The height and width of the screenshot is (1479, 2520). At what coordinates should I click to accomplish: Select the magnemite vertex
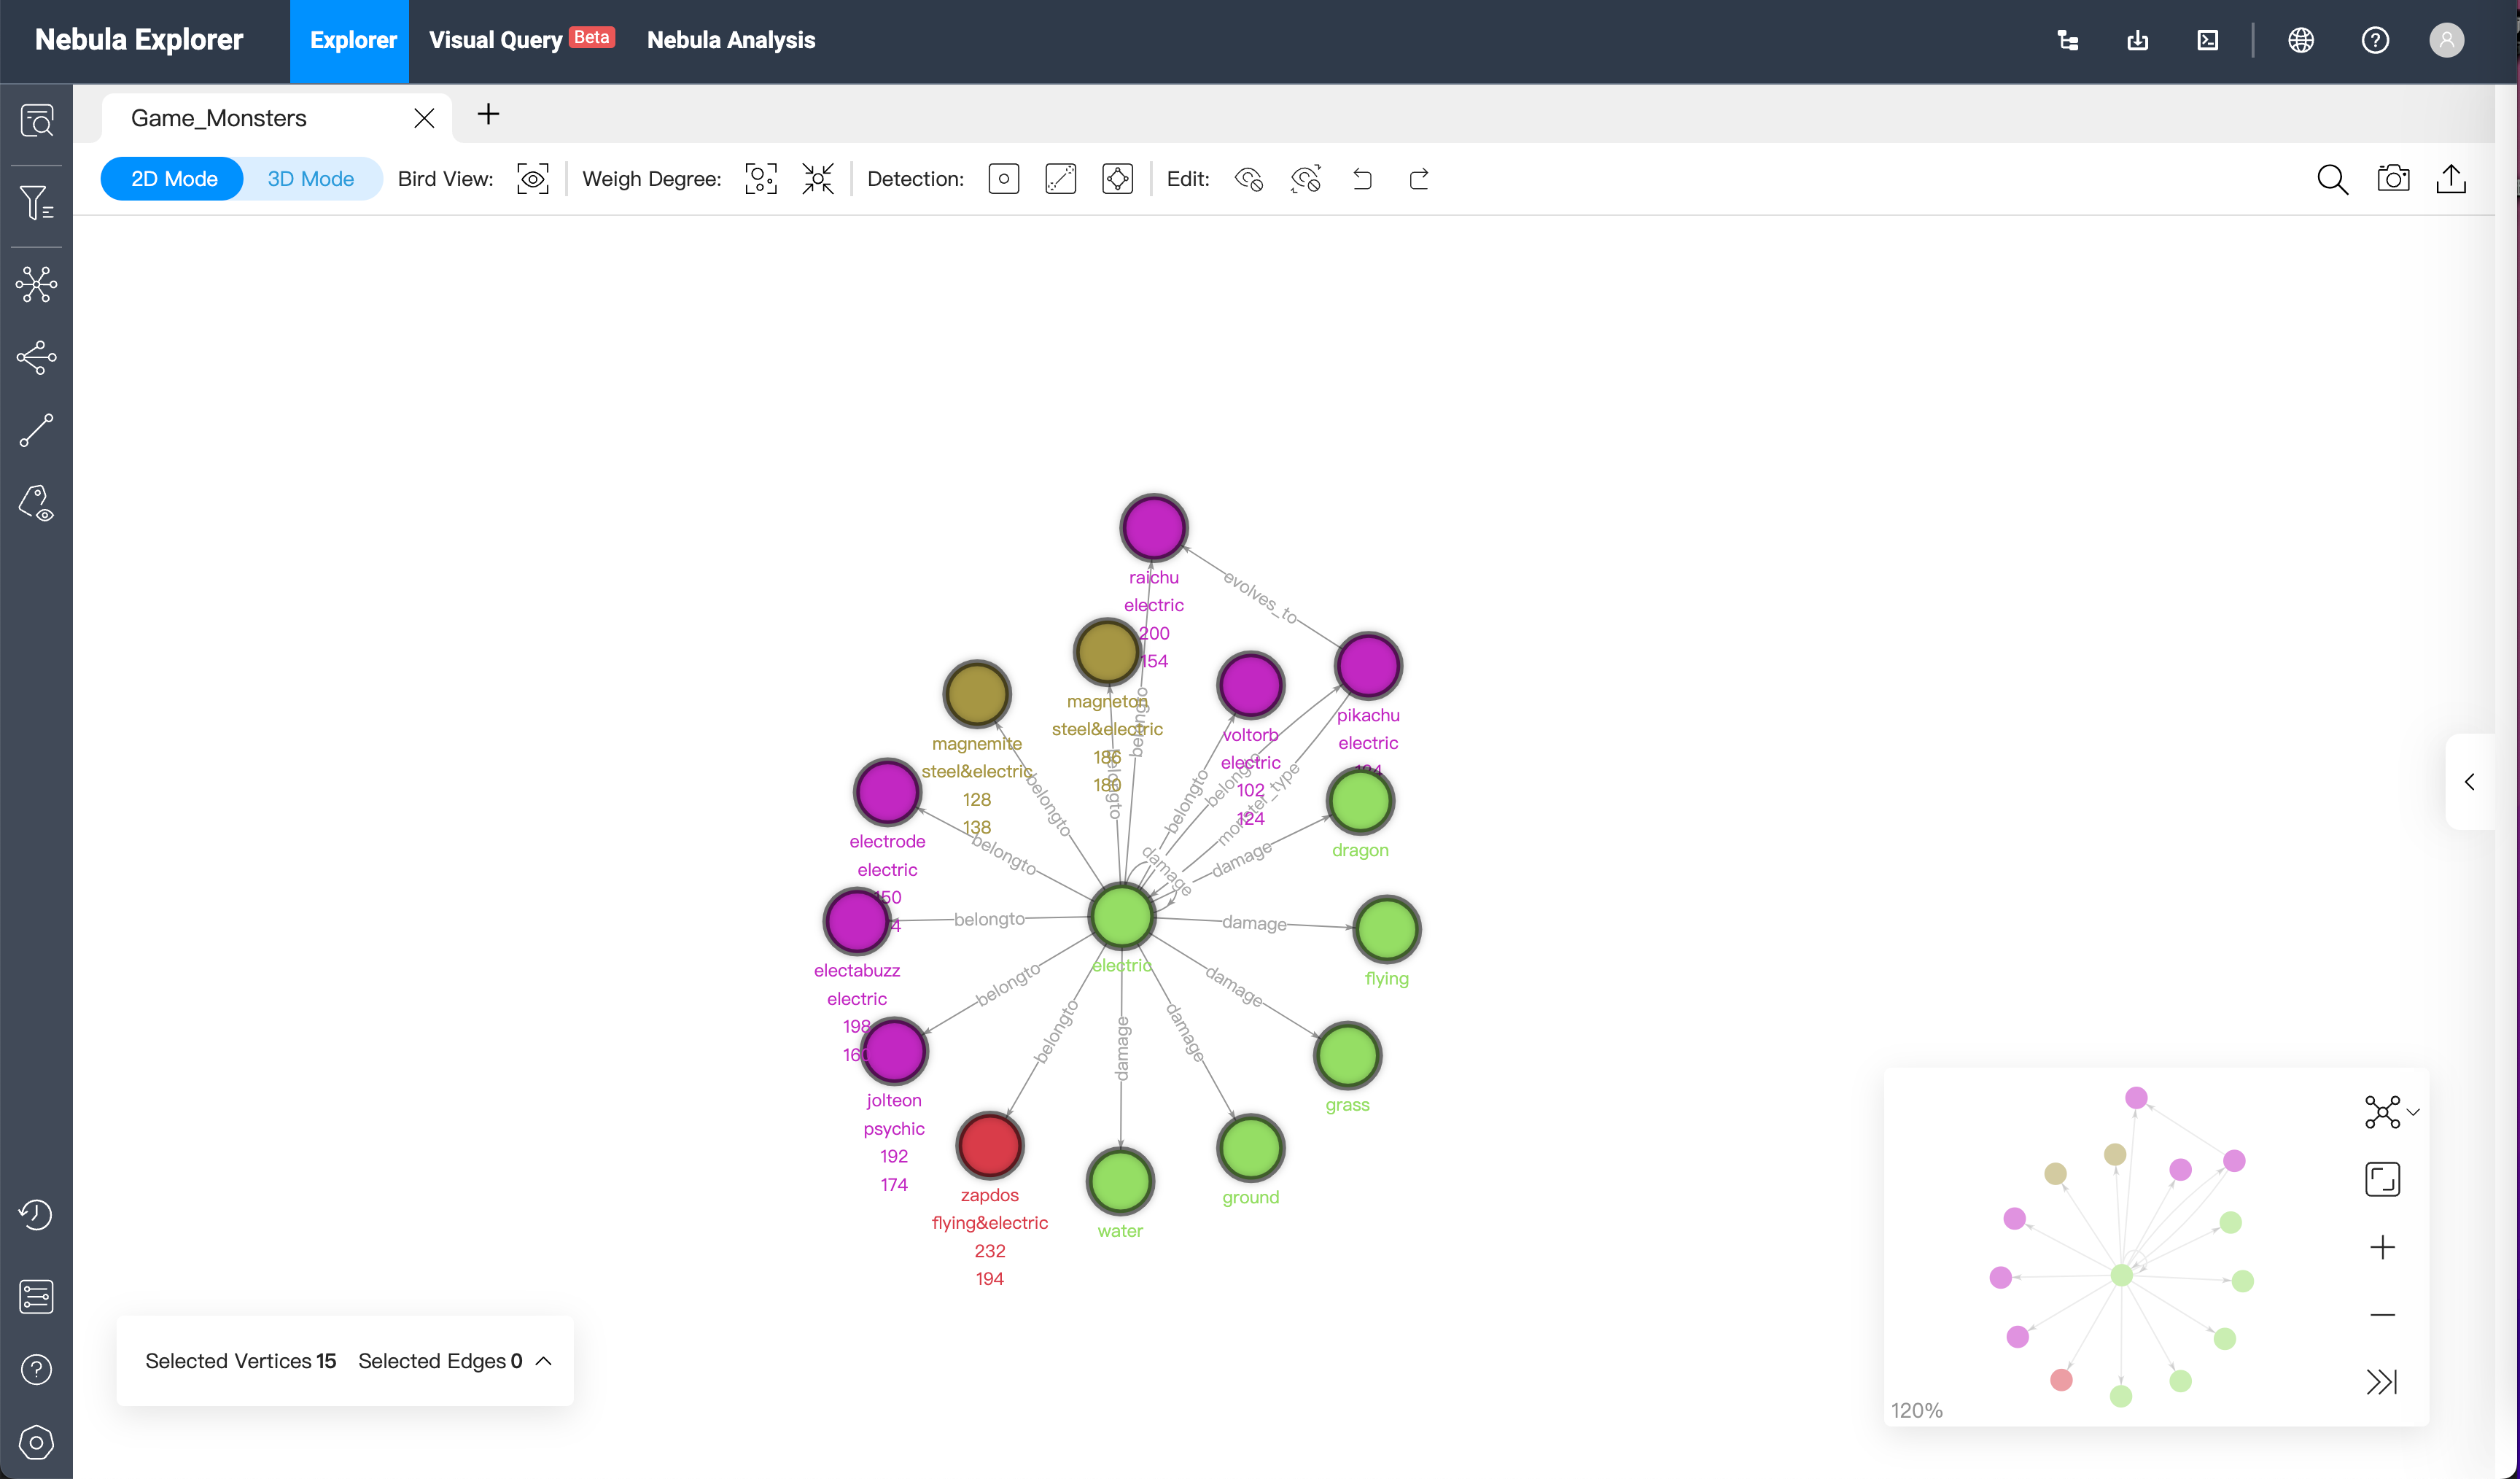coord(977,693)
